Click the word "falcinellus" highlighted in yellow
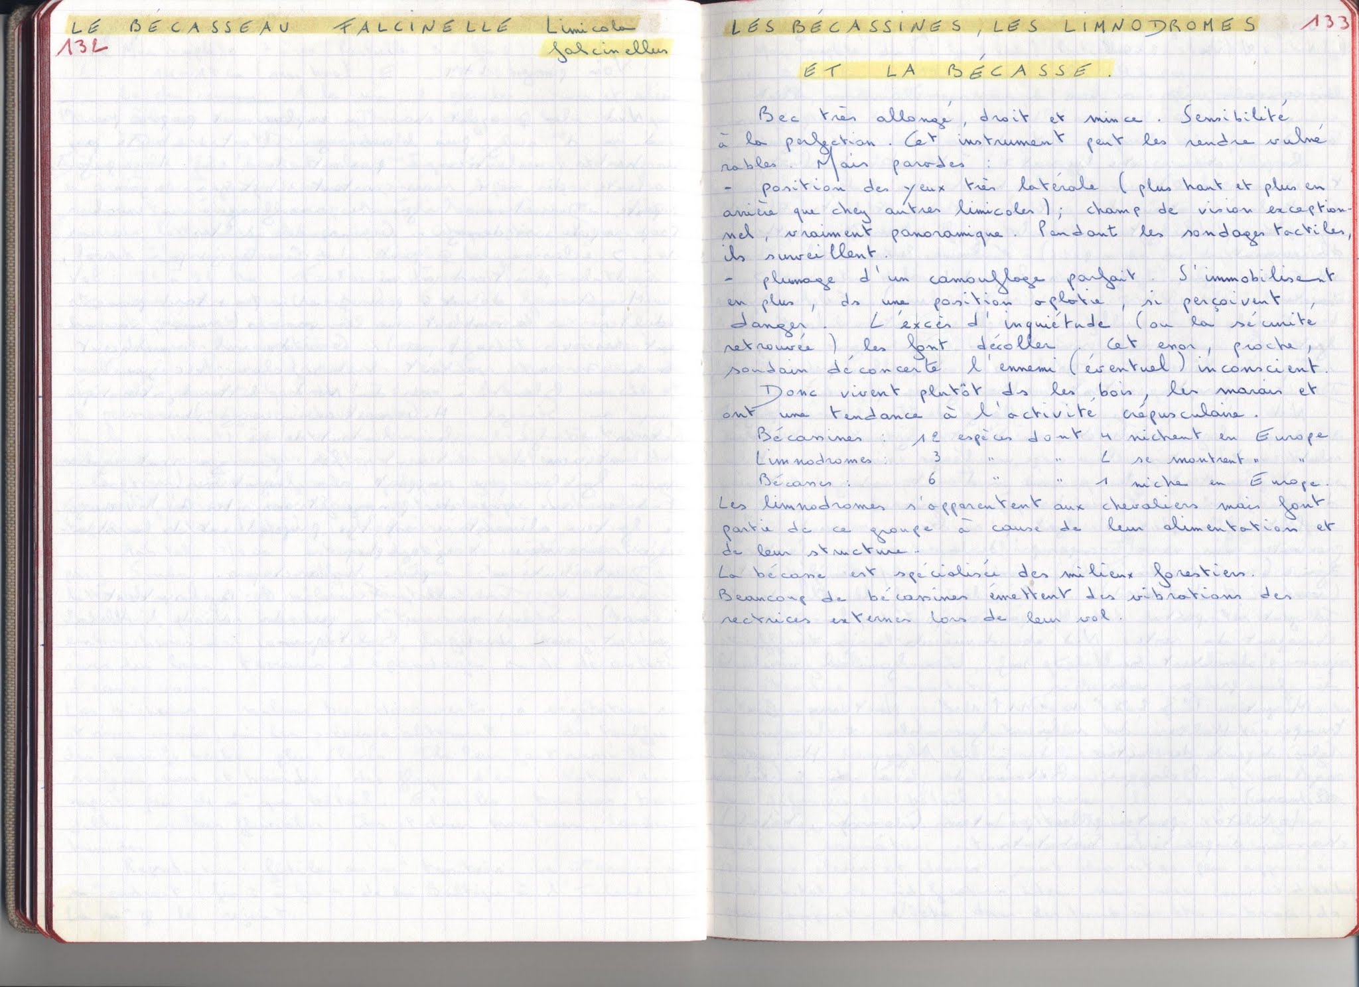The width and height of the screenshot is (1359, 987). [608, 50]
